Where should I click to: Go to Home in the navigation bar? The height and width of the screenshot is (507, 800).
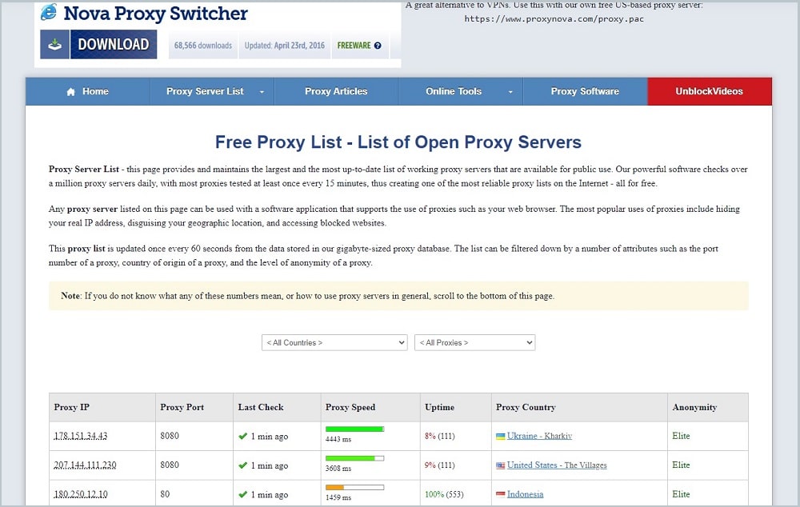(x=88, y=91)
